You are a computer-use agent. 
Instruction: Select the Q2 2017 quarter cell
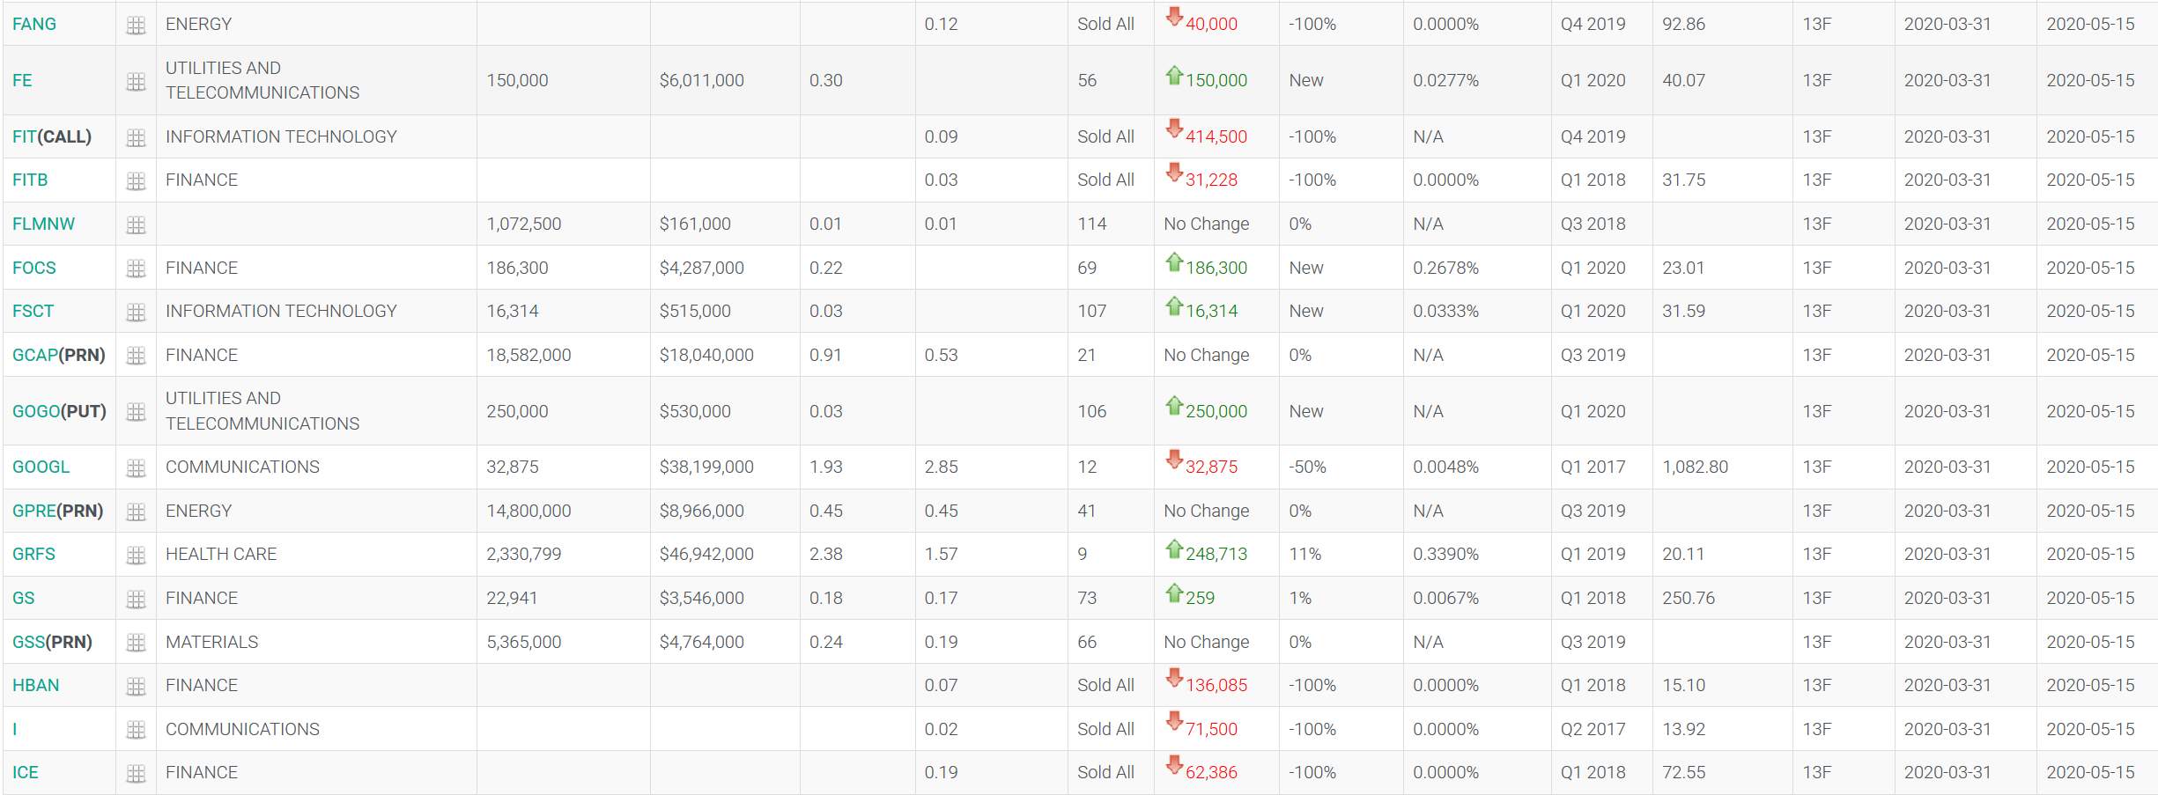(x=1601, y=730)
